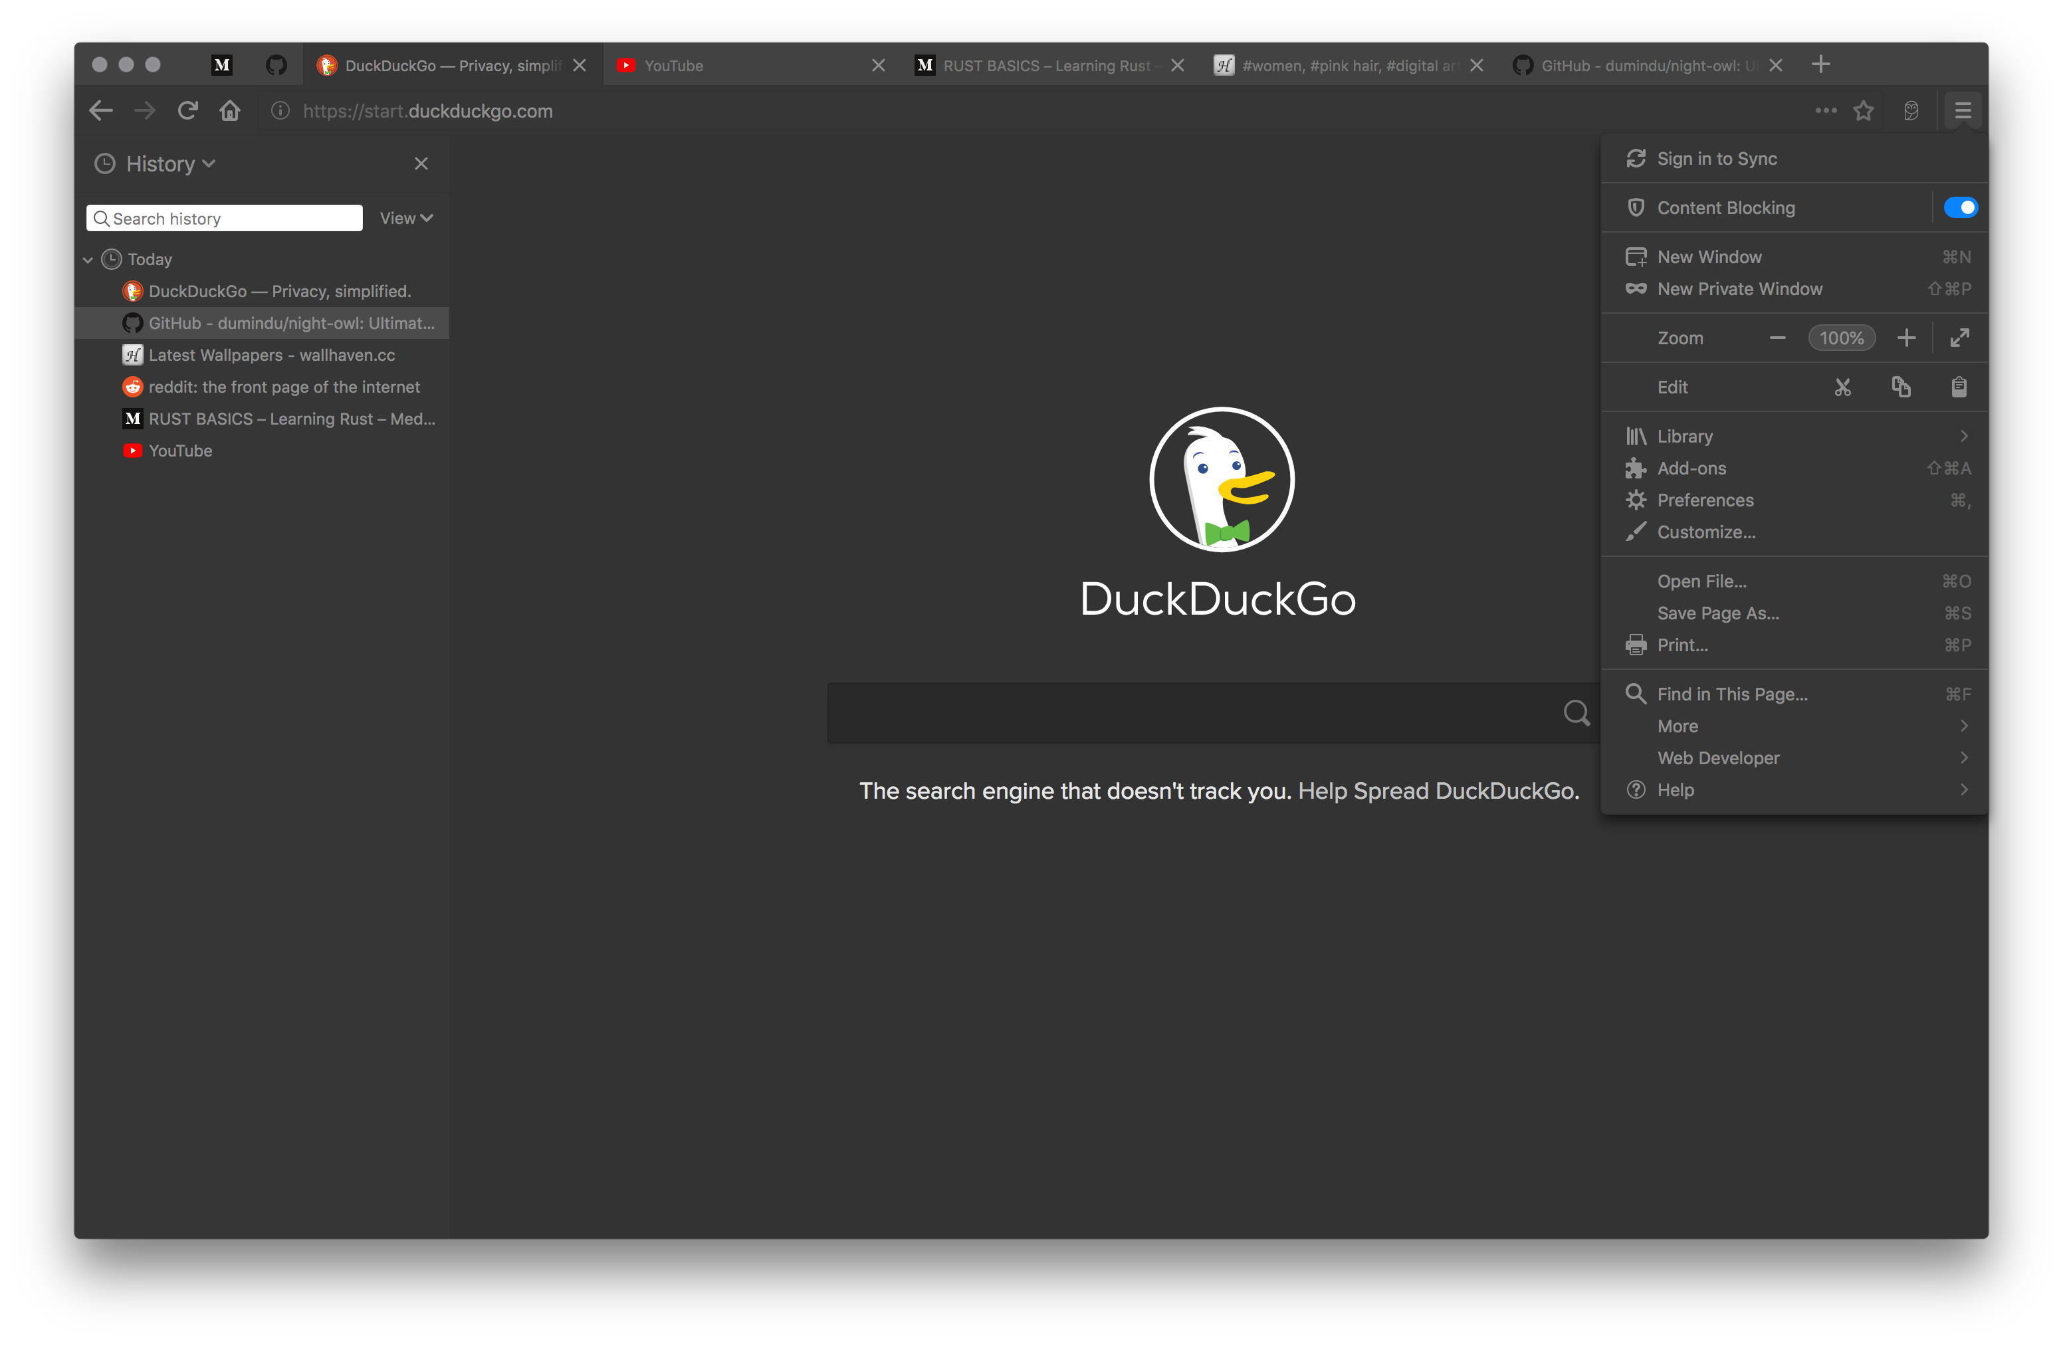Open the History sidebar switcher dropdown
2063x1345 pixels.
pos(169,163)
